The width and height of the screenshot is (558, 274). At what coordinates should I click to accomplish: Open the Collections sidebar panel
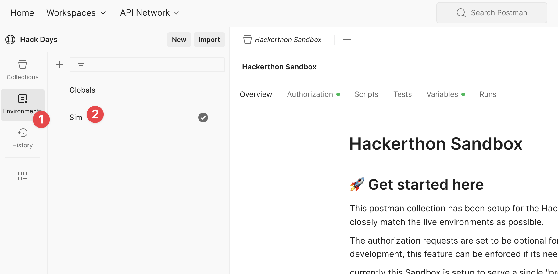[x=23, y=70]
